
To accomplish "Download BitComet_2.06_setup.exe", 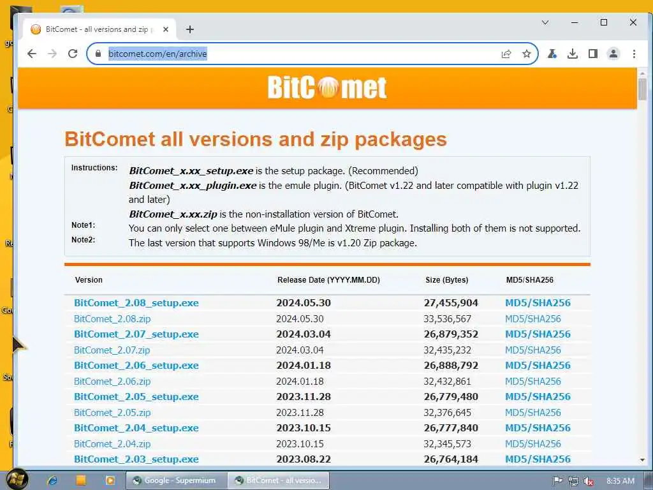I will [x=136, y=366].
